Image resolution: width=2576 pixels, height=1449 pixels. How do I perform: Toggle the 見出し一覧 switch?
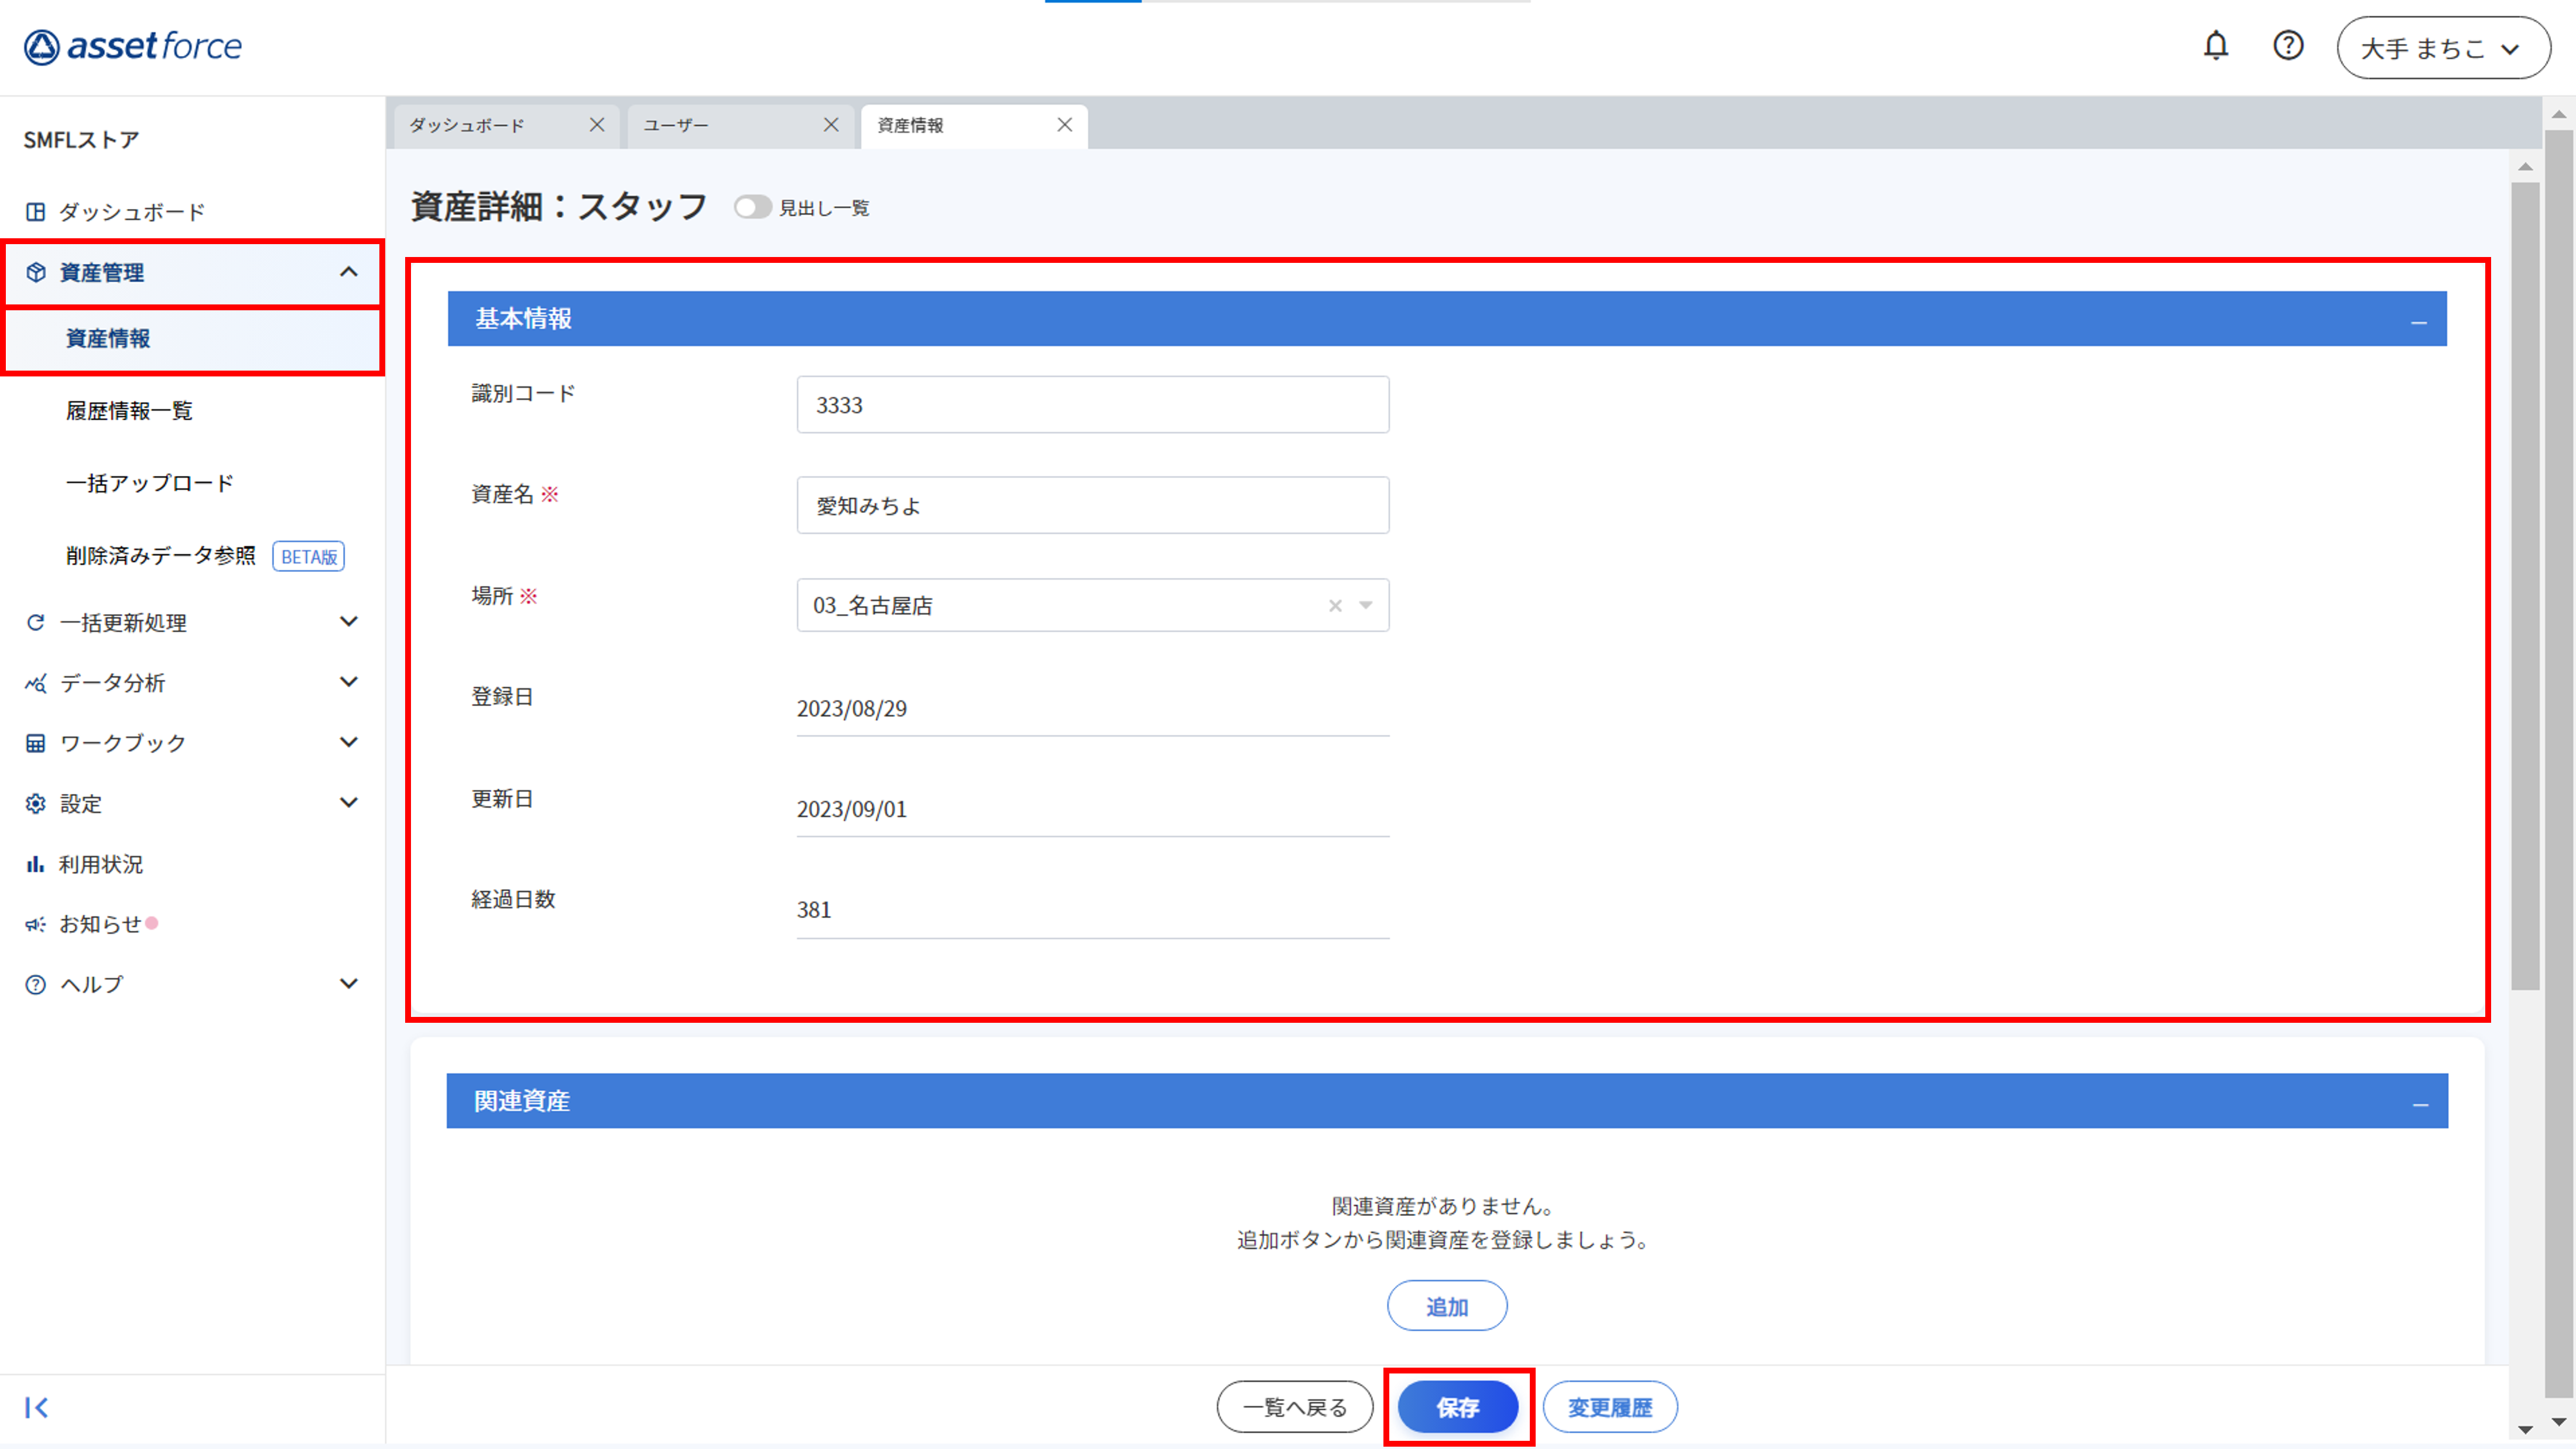coord(752,208)
